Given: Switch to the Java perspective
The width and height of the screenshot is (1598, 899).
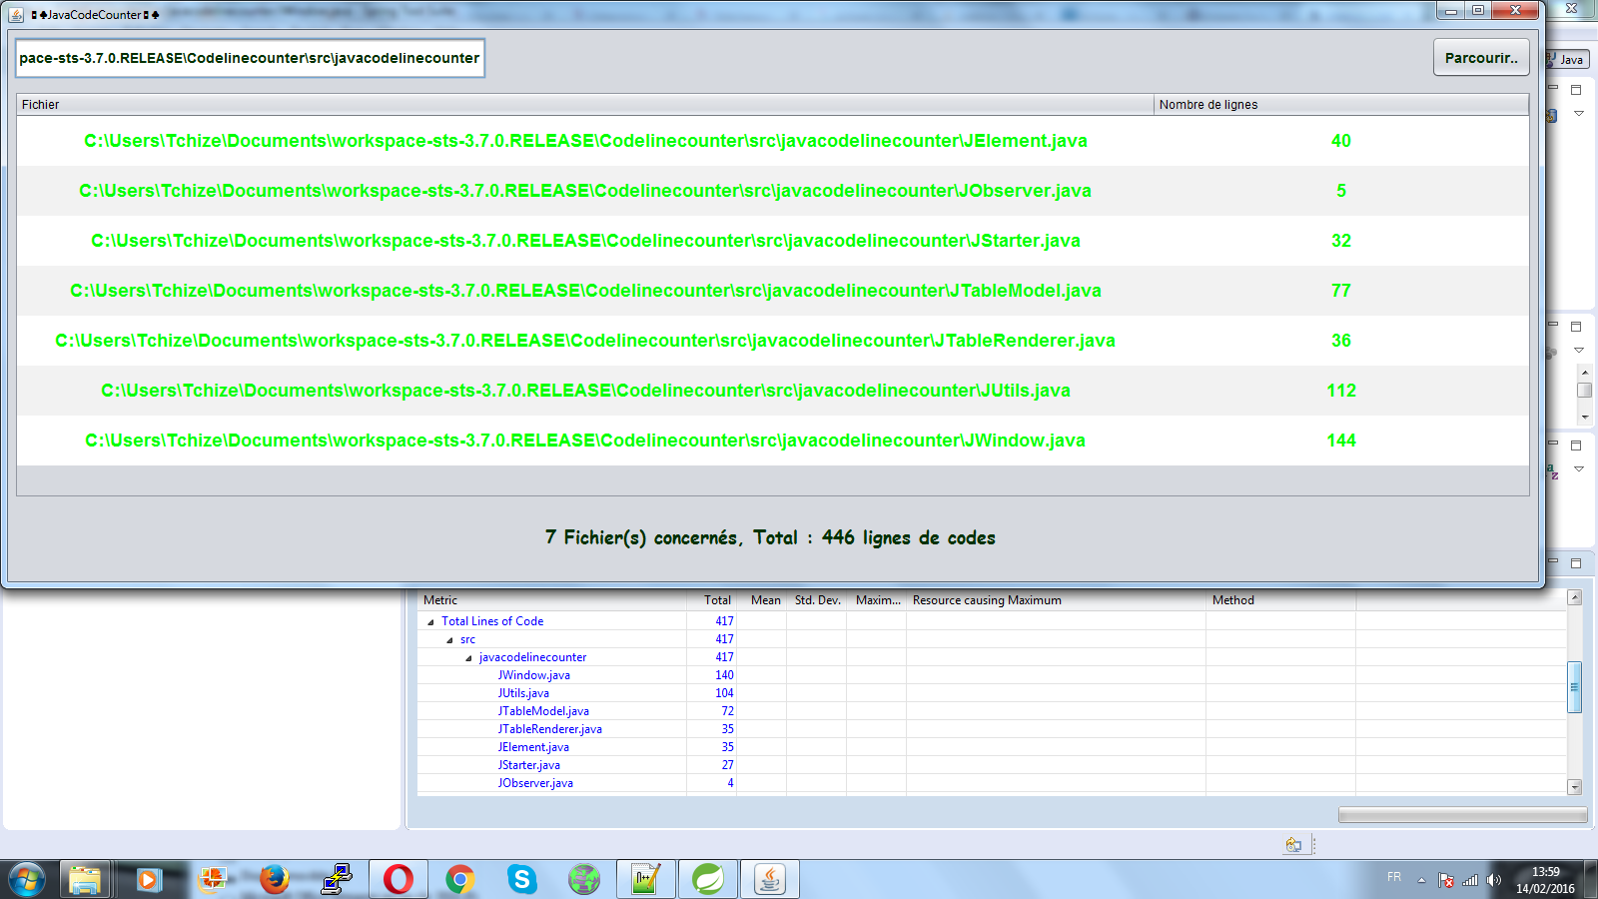Looking at the screenshot, I should pos(1565,60).
